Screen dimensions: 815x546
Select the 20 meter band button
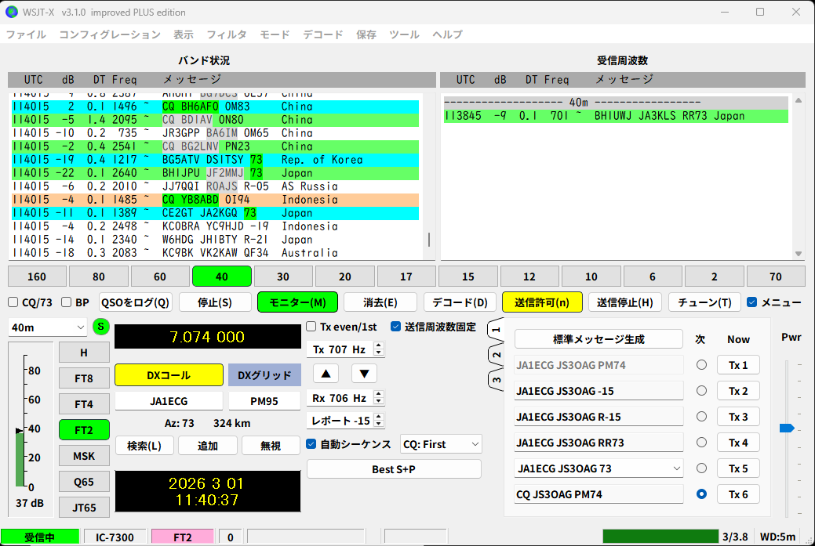[345, 277]
